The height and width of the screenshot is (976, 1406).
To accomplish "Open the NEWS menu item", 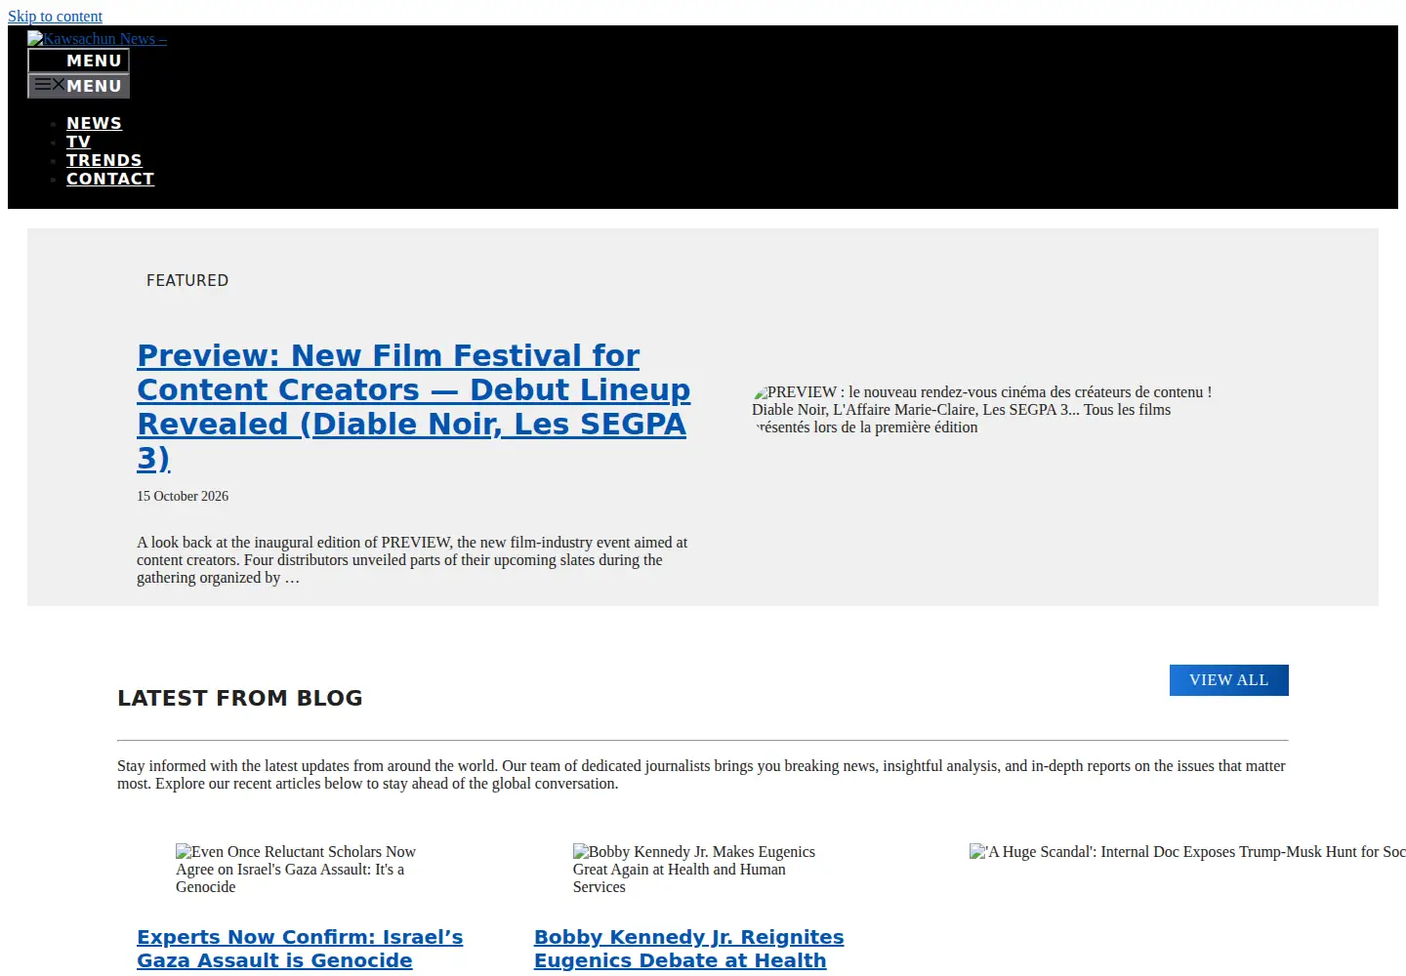I will click(x=94, y=123).
